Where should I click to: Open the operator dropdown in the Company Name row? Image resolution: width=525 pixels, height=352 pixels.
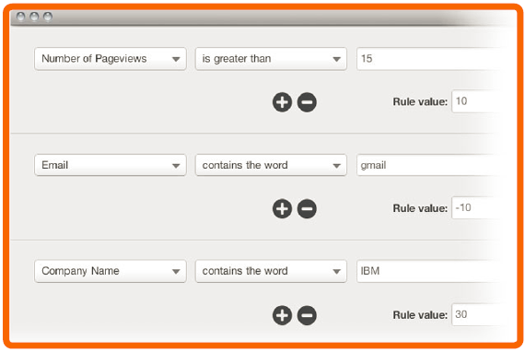click(x=271, y=271)
